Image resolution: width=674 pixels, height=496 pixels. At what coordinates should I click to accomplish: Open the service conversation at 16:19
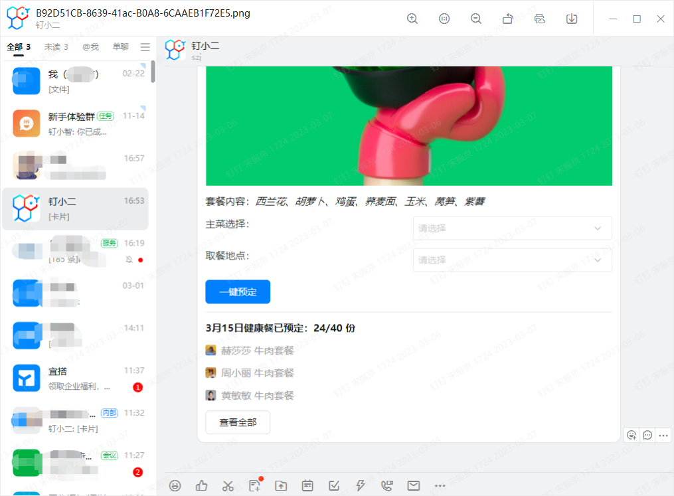tap(75, 251)
